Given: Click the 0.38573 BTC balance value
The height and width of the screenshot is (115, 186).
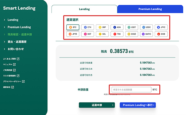Looking at the screenshot, I should (x=122, y=51).
